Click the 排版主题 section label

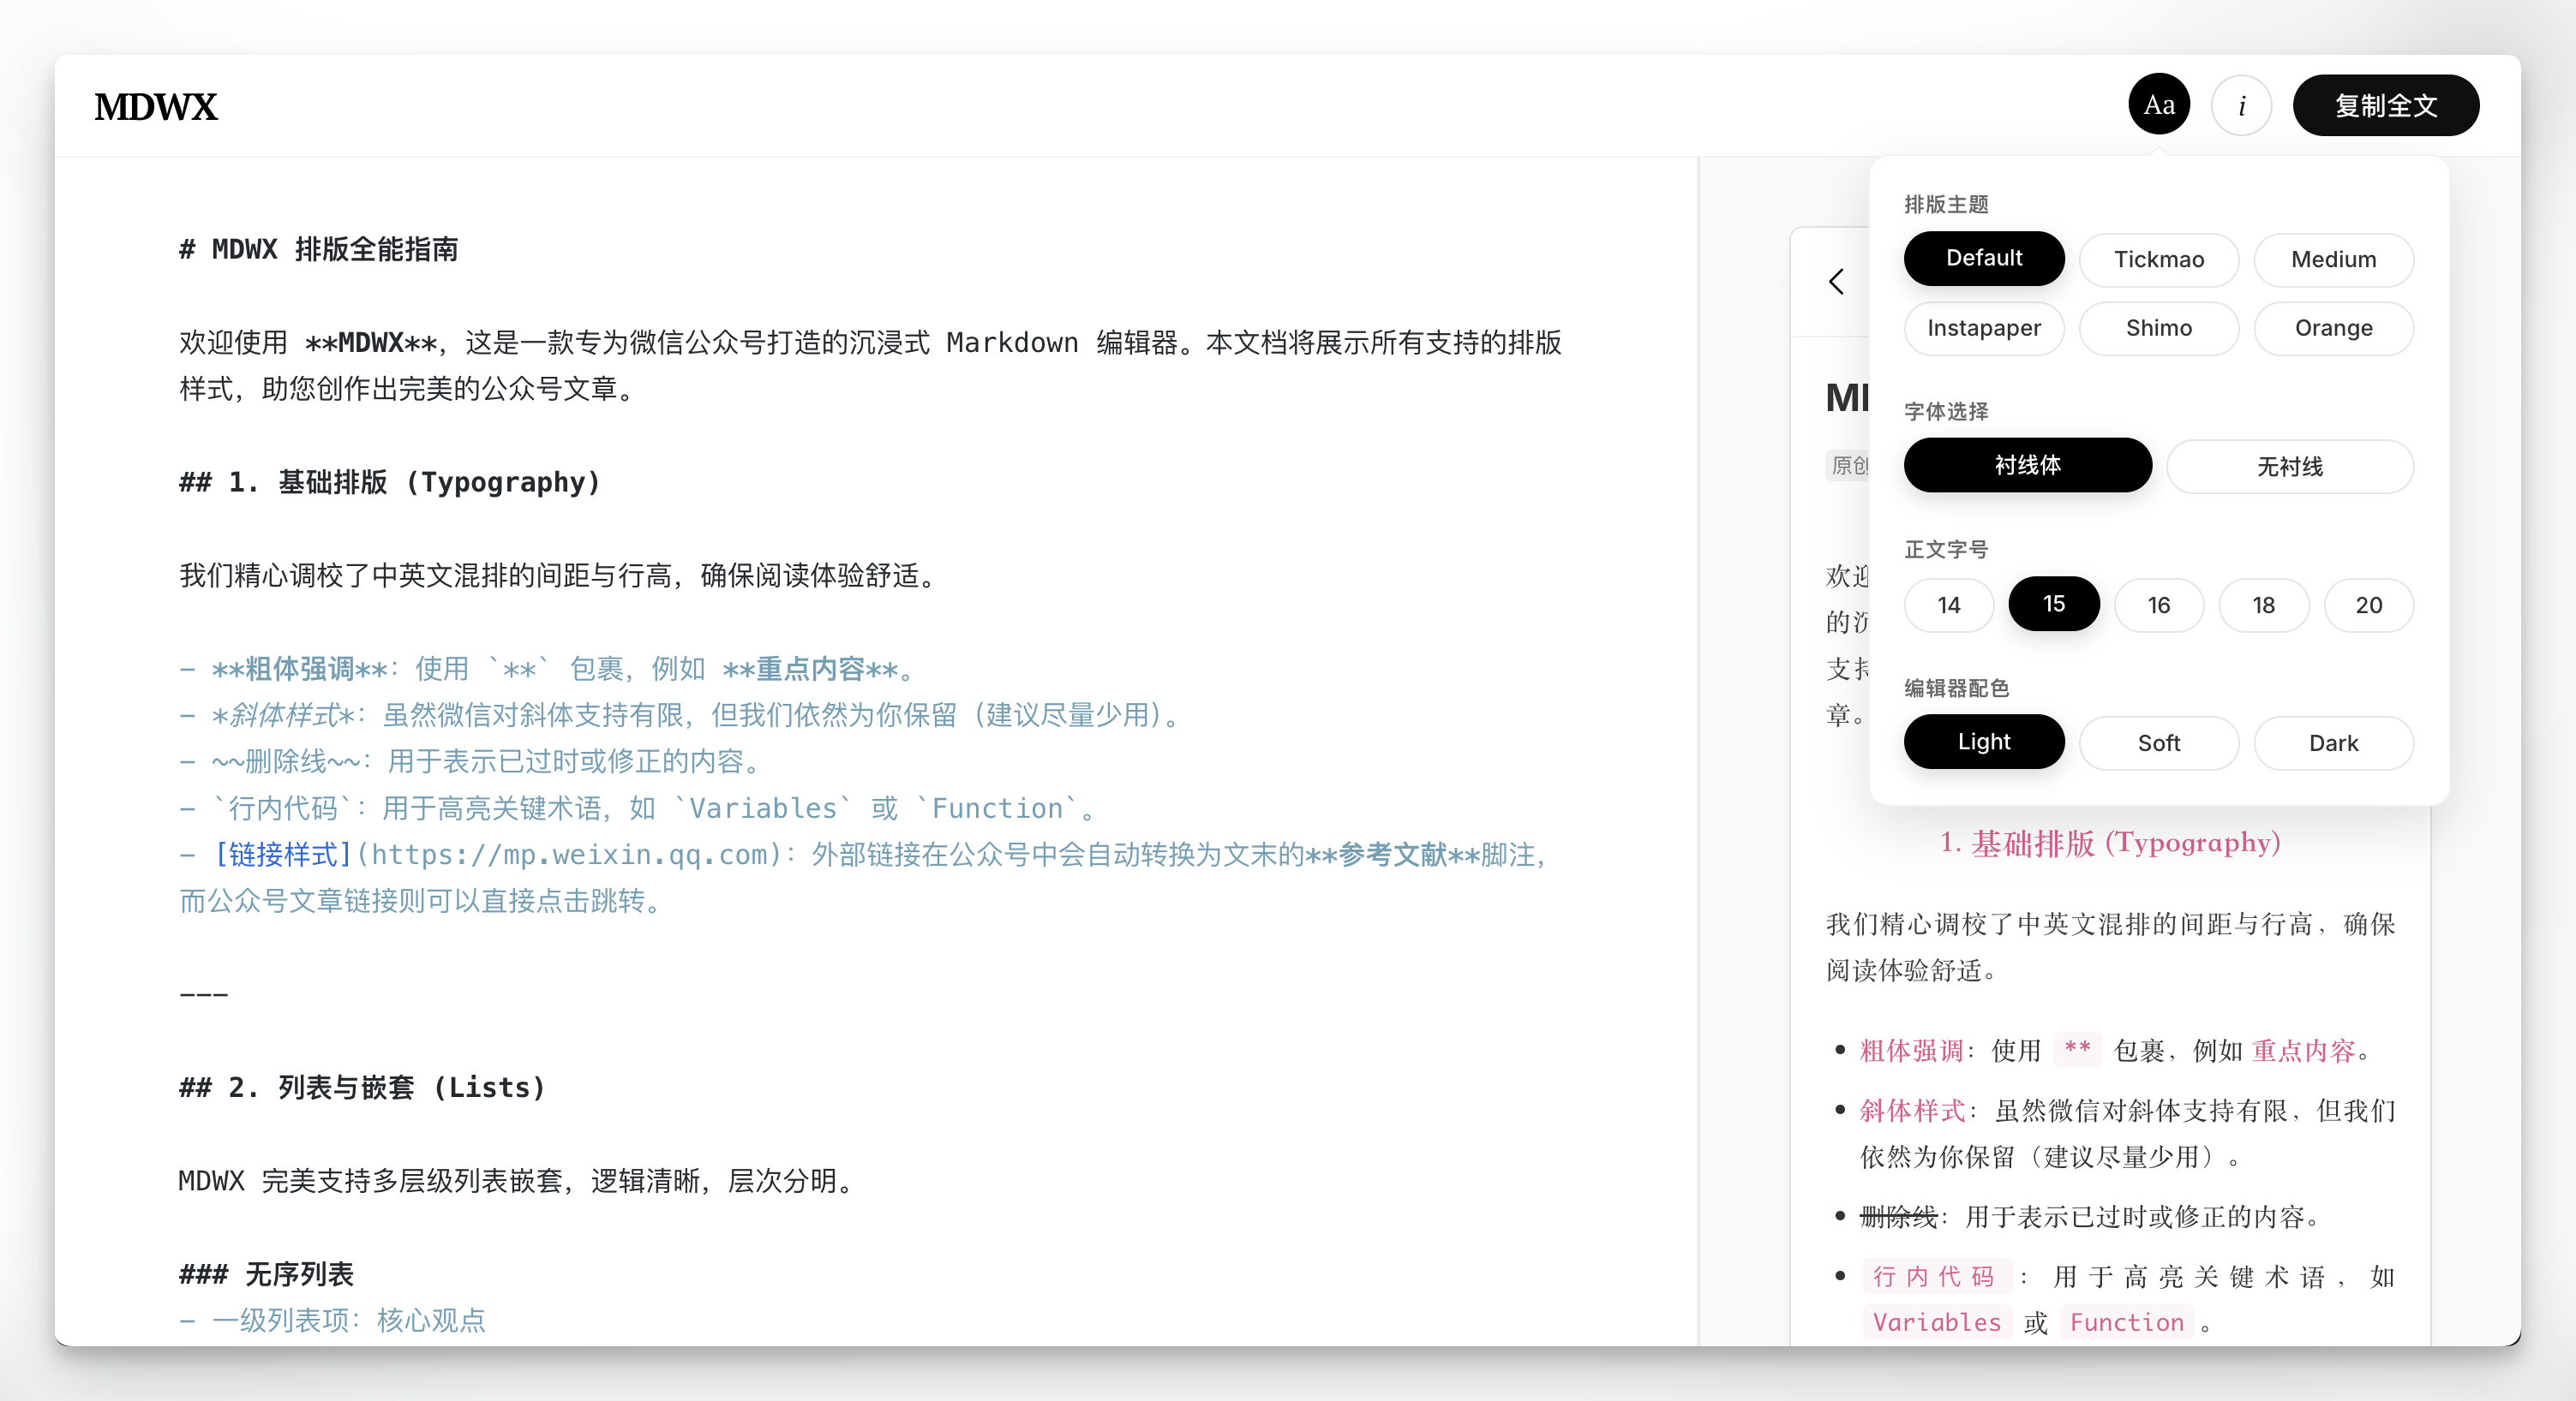1946,204
